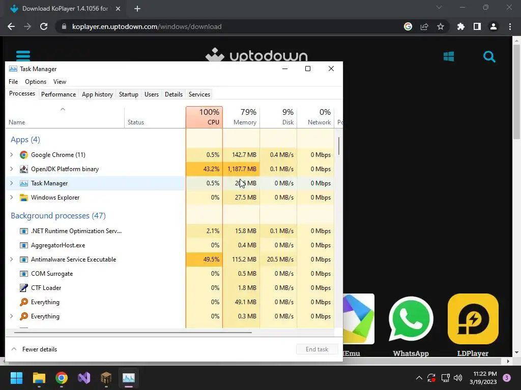
Task: Expand OpenJDK Platform binary row
Action: click(x=12, y=169)
